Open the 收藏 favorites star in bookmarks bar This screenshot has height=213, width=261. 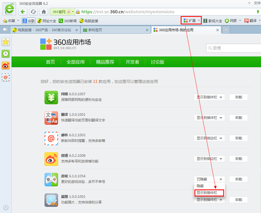pos(5,21)
